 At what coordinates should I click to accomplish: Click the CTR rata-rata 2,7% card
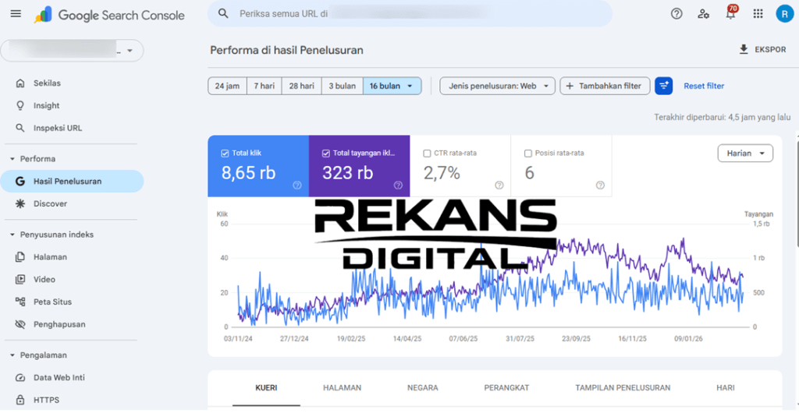click(460, 166)
